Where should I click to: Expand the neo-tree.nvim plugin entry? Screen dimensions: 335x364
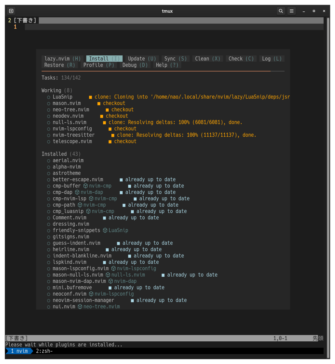point(71,110)
